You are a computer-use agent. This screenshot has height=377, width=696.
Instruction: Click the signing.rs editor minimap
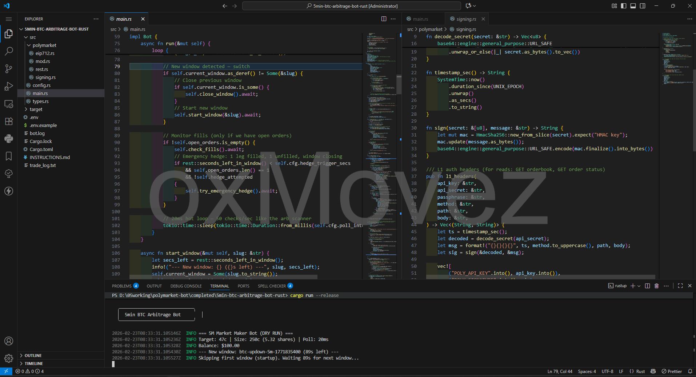pyautogui.click(x=676, y=156)
